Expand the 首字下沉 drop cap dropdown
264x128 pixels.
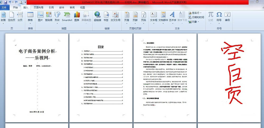pos(182,23)
